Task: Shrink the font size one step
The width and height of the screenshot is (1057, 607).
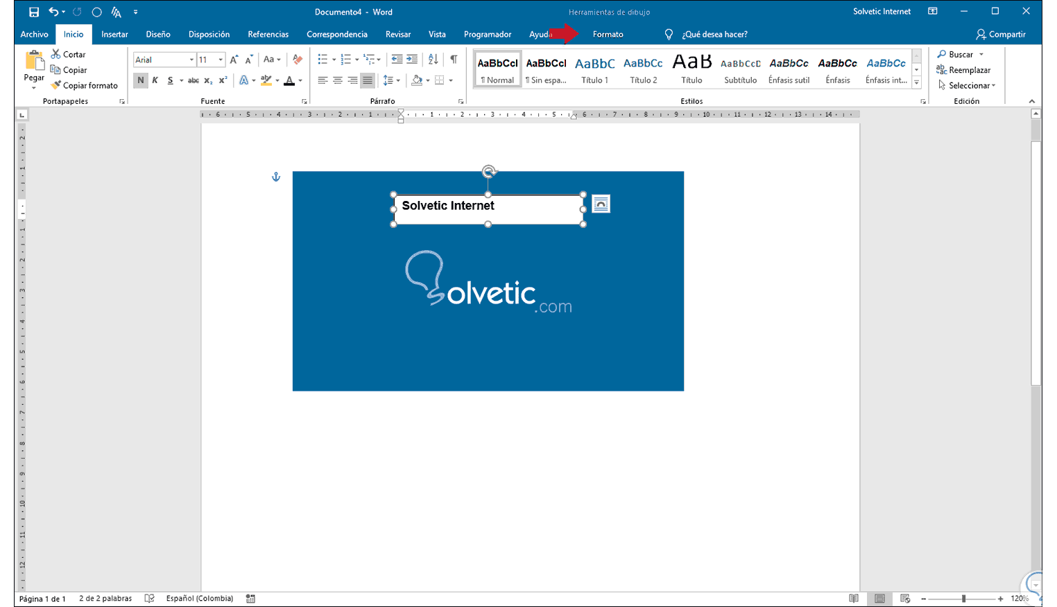Action: pyautogui.click(x=248, y=60)
